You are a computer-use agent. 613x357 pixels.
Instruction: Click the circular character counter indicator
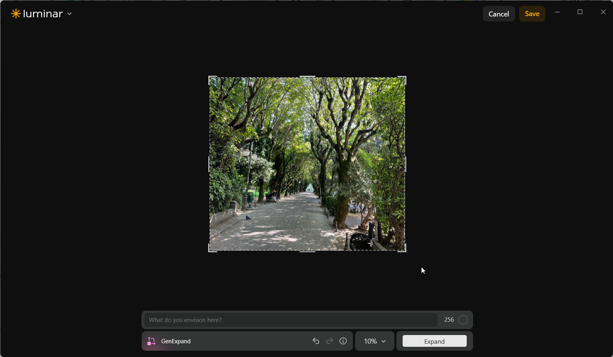463,320
